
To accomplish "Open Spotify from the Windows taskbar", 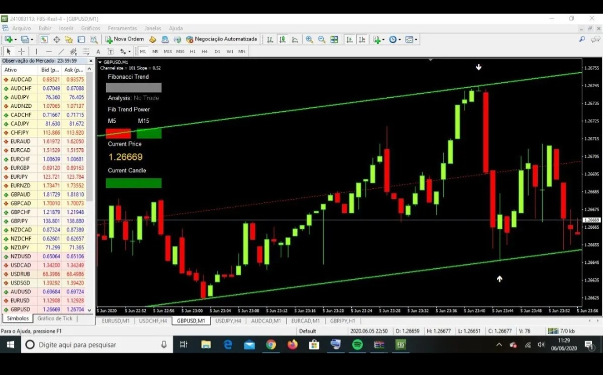I will pyautogui.click(x=357, y=345).
